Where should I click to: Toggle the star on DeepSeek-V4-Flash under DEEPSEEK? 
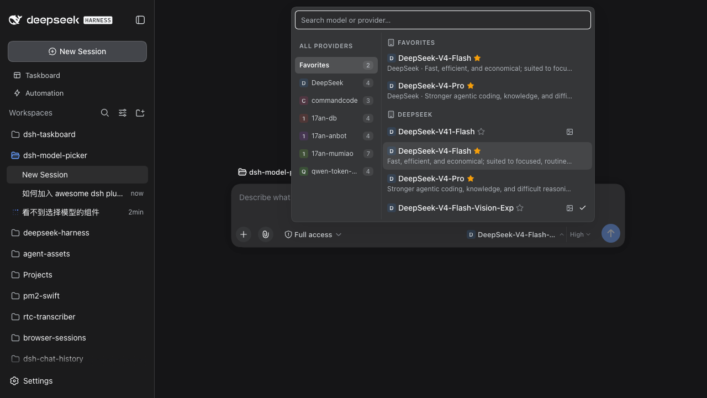click(477, 151)
